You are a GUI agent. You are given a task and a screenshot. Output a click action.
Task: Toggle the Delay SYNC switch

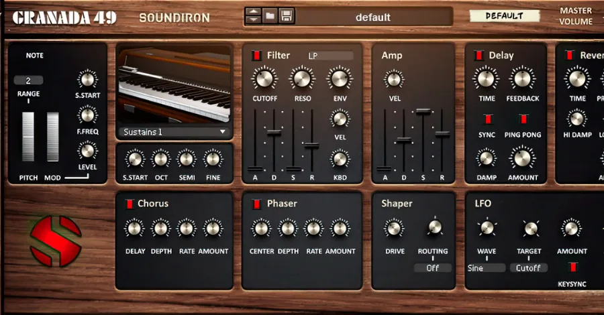[488, 119]
